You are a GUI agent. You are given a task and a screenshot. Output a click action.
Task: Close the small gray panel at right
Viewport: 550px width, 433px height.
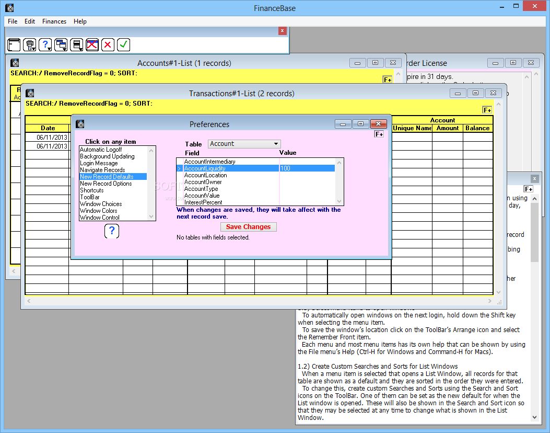click(x=534, y=179)
